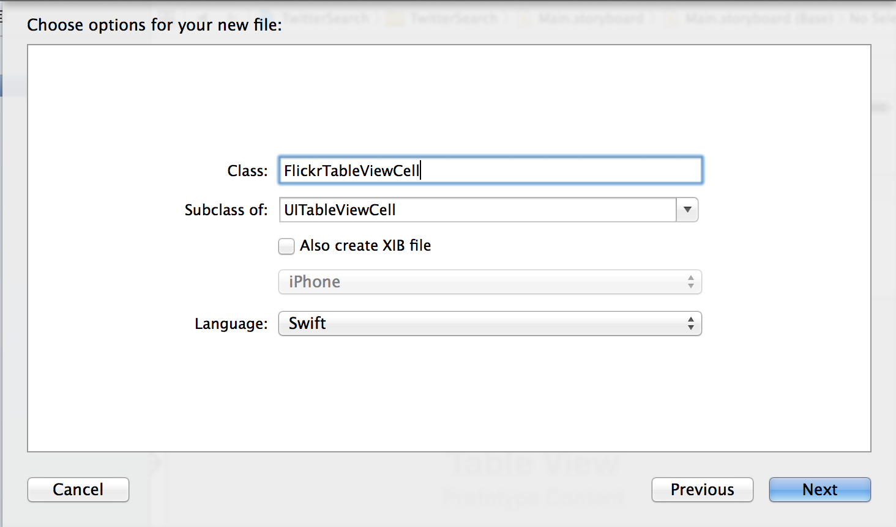Click the Class name text field
The width and height of the screenshot is (896, 527).
(490, 171)
